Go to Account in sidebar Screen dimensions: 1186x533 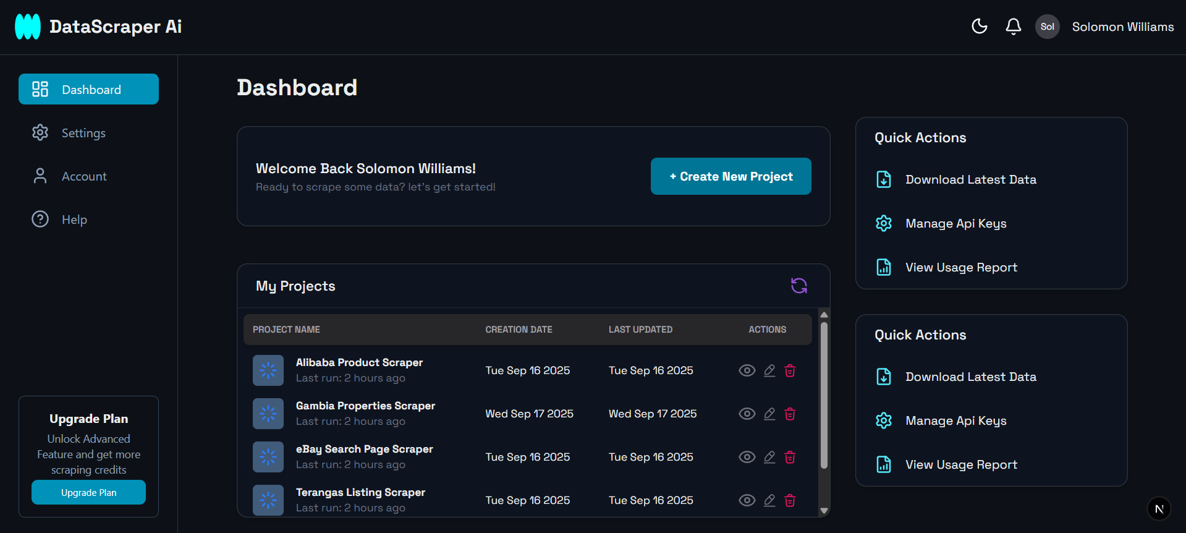83,176
